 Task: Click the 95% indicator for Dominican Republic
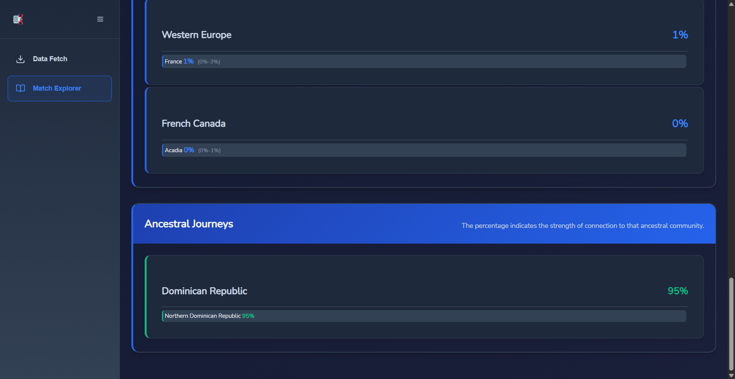pos(678,291)
